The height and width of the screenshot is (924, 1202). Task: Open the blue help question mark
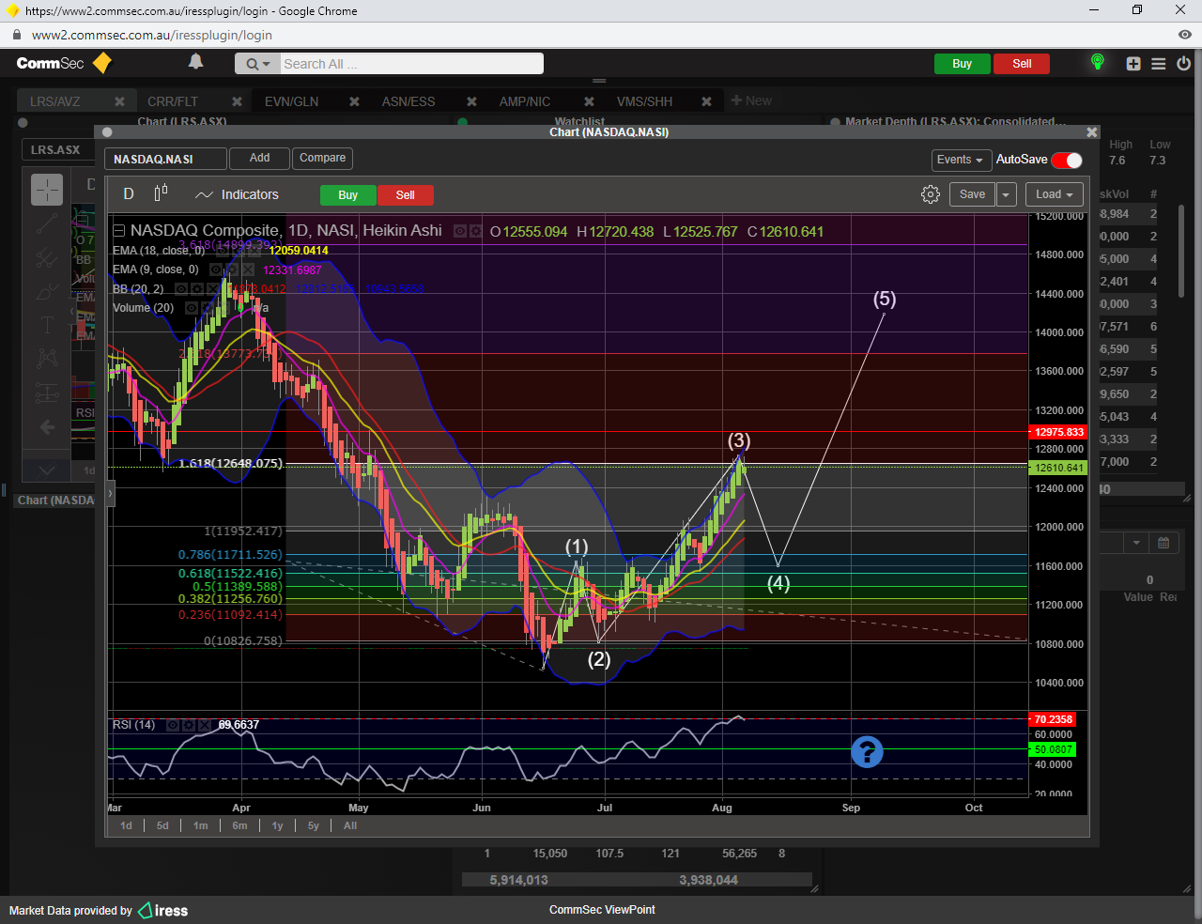[867, 751]
